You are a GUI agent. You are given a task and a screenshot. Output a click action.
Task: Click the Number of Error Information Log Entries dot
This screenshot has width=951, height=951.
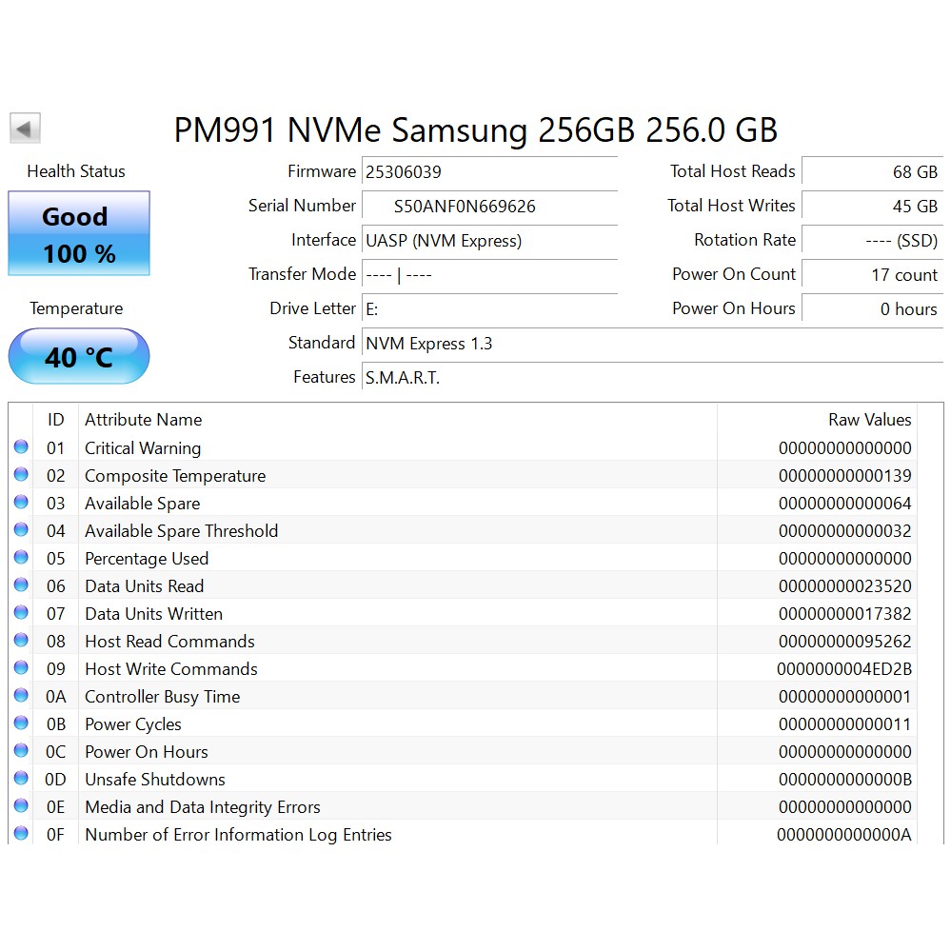click(x=21, y=833)
